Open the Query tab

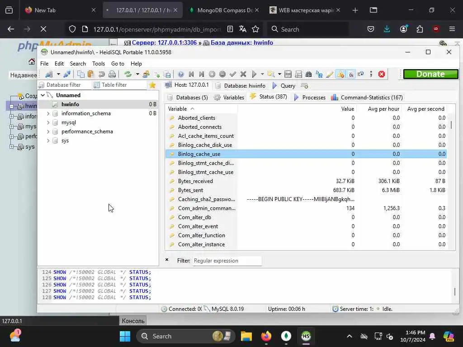(284, 86)
